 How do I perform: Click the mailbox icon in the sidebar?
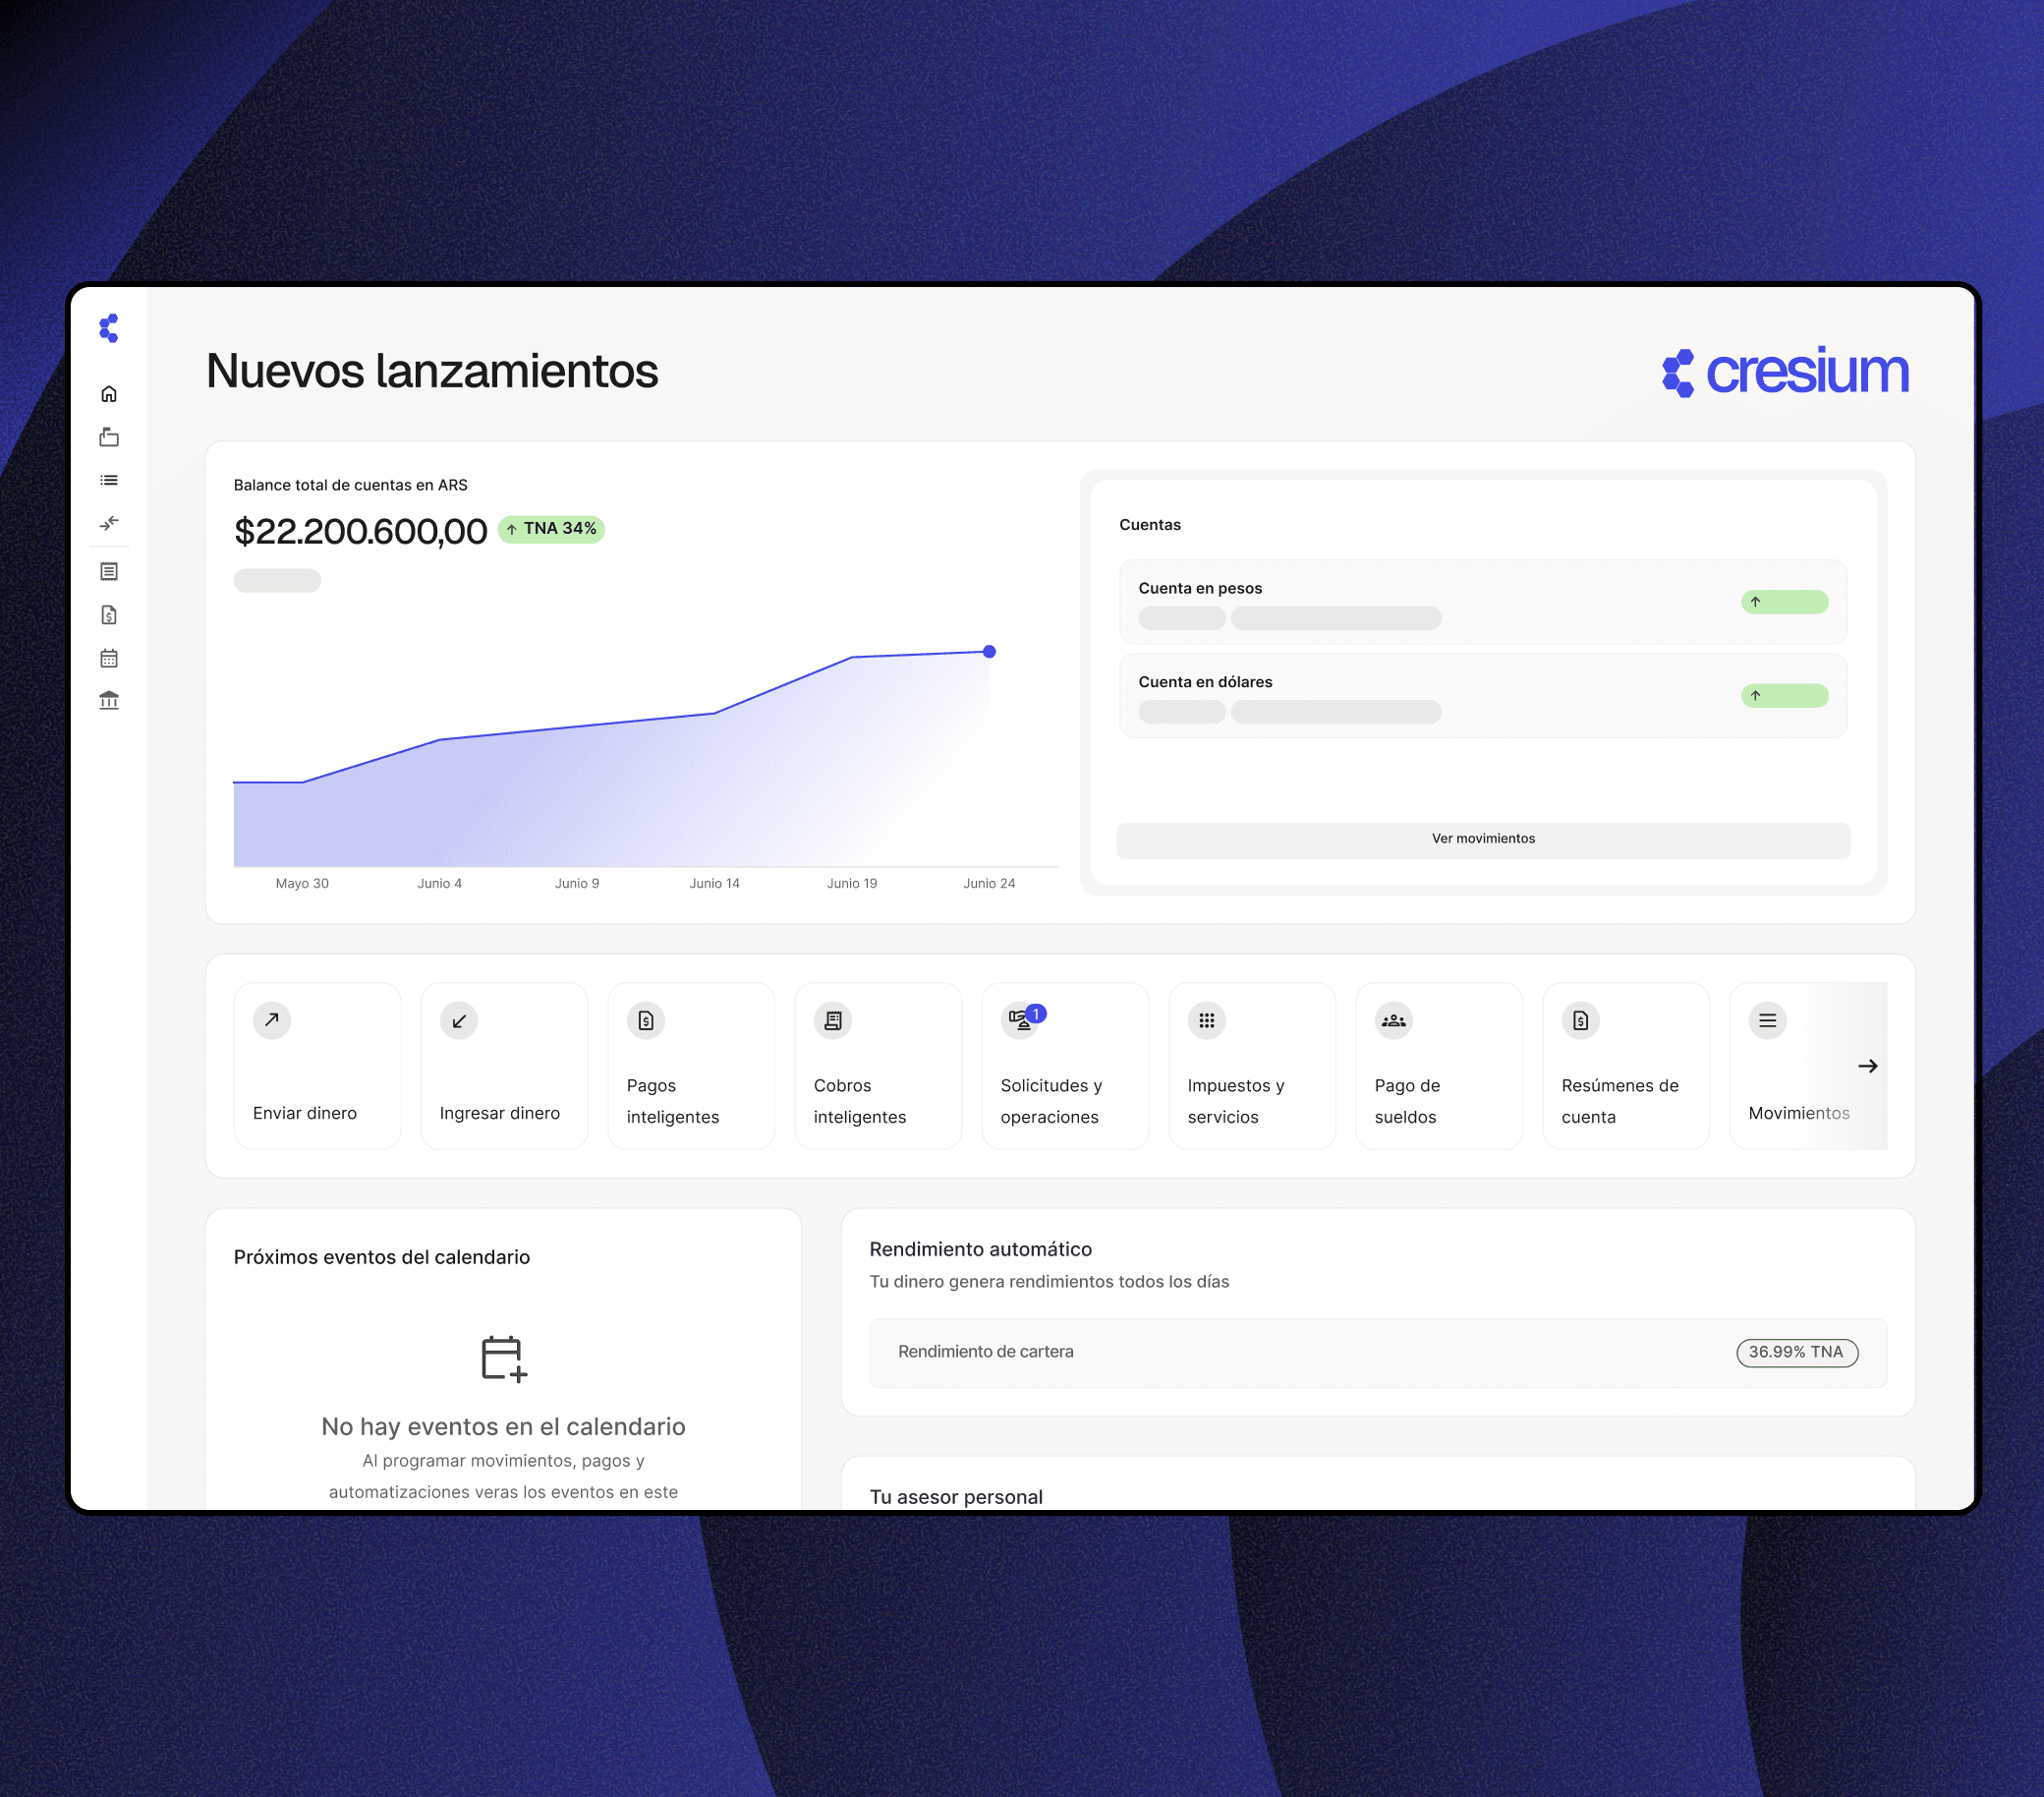(x=109, y=437)
